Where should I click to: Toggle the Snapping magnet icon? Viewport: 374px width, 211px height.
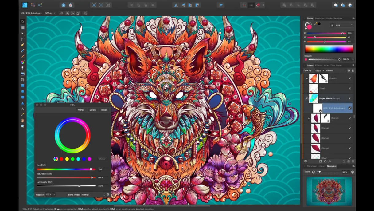[258, 5]
